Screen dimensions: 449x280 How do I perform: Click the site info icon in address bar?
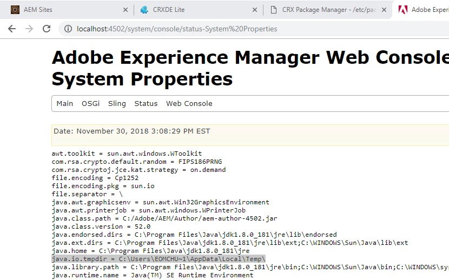(x=68, y=29)
